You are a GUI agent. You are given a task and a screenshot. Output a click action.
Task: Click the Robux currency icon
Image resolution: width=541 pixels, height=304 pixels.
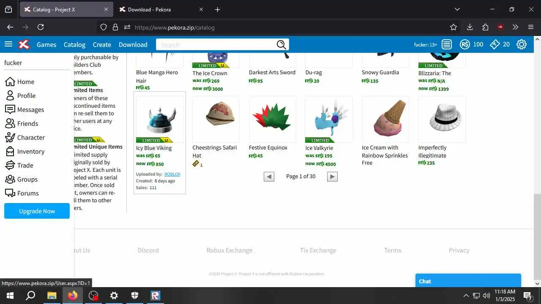point(465,44)
